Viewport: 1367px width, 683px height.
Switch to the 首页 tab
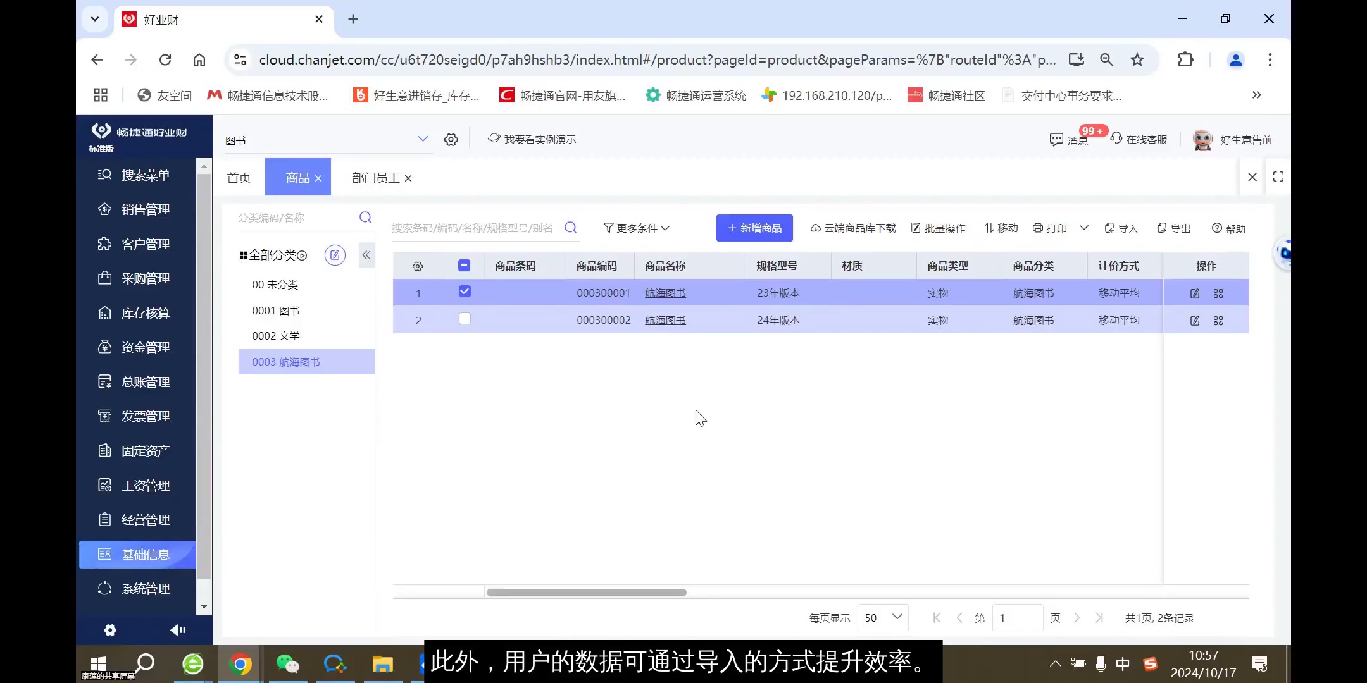(x=238, y=177)
